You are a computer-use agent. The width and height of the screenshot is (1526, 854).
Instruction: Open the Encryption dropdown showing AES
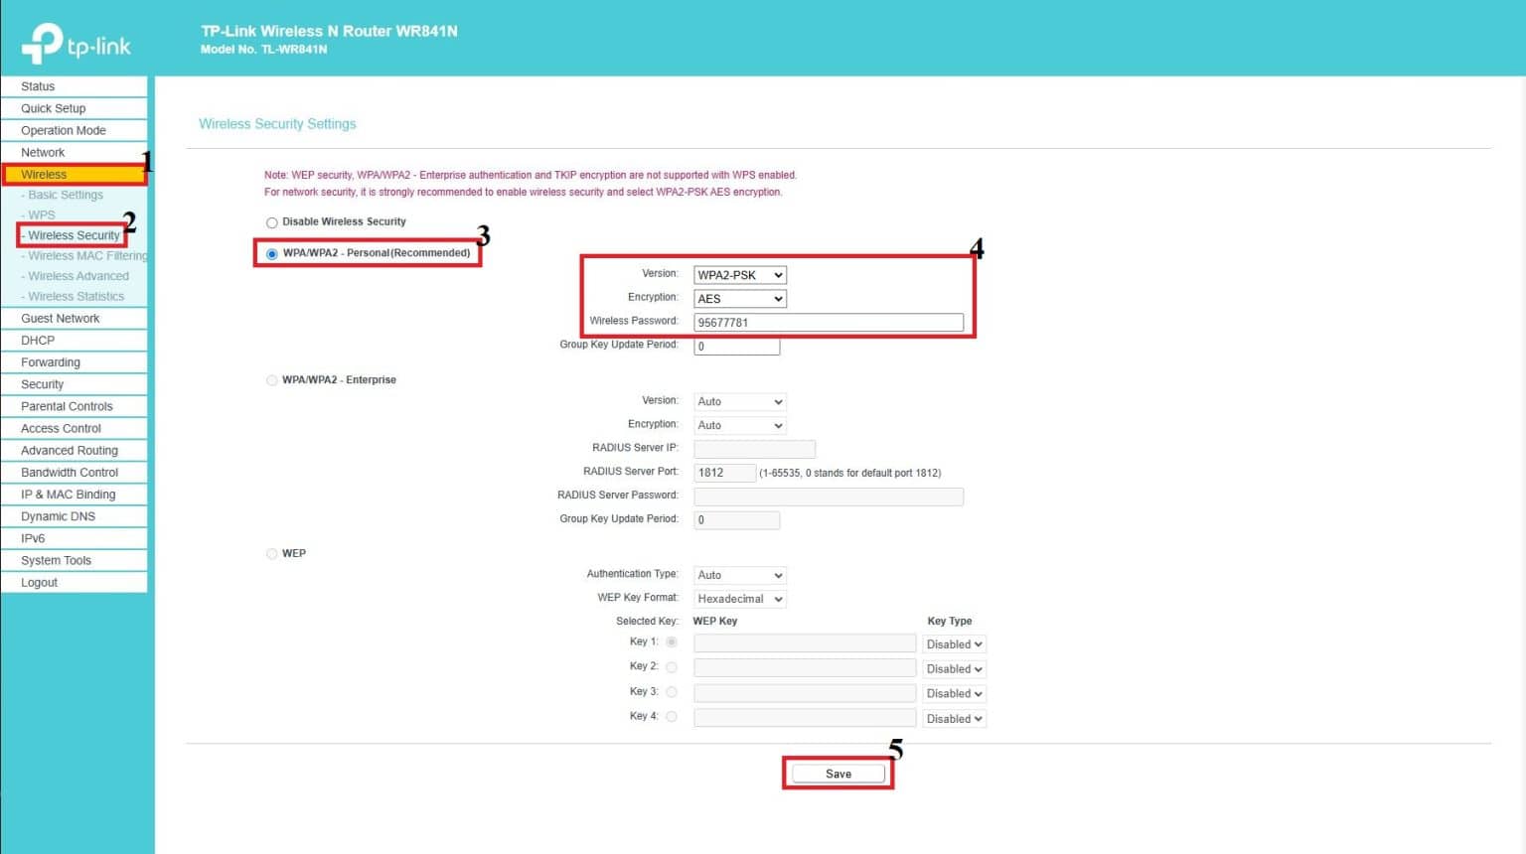[739, 298]
